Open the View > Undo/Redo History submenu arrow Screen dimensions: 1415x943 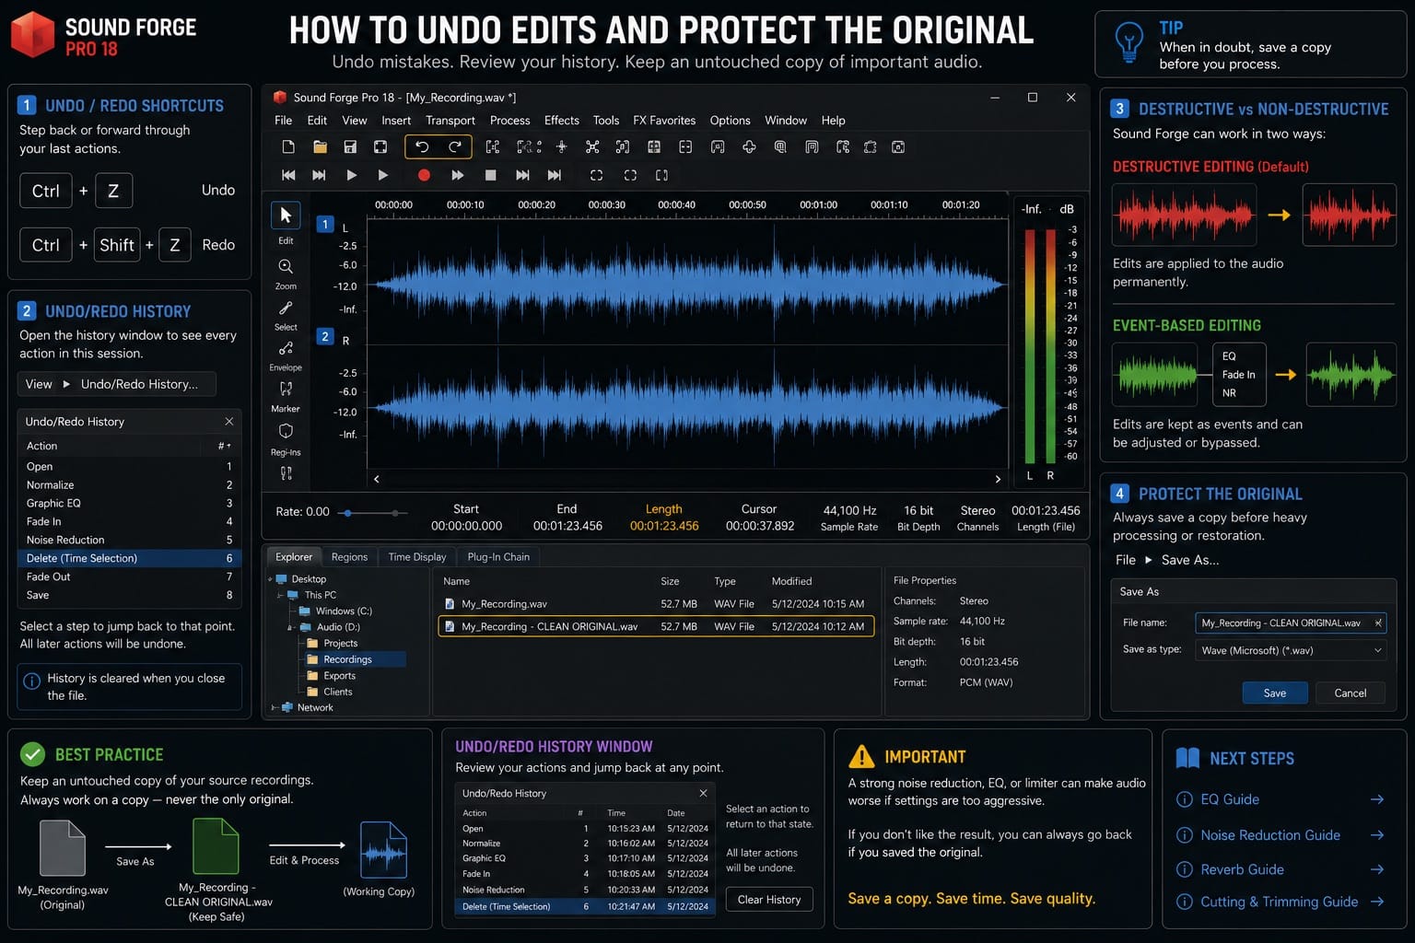(x=66, y=384)
